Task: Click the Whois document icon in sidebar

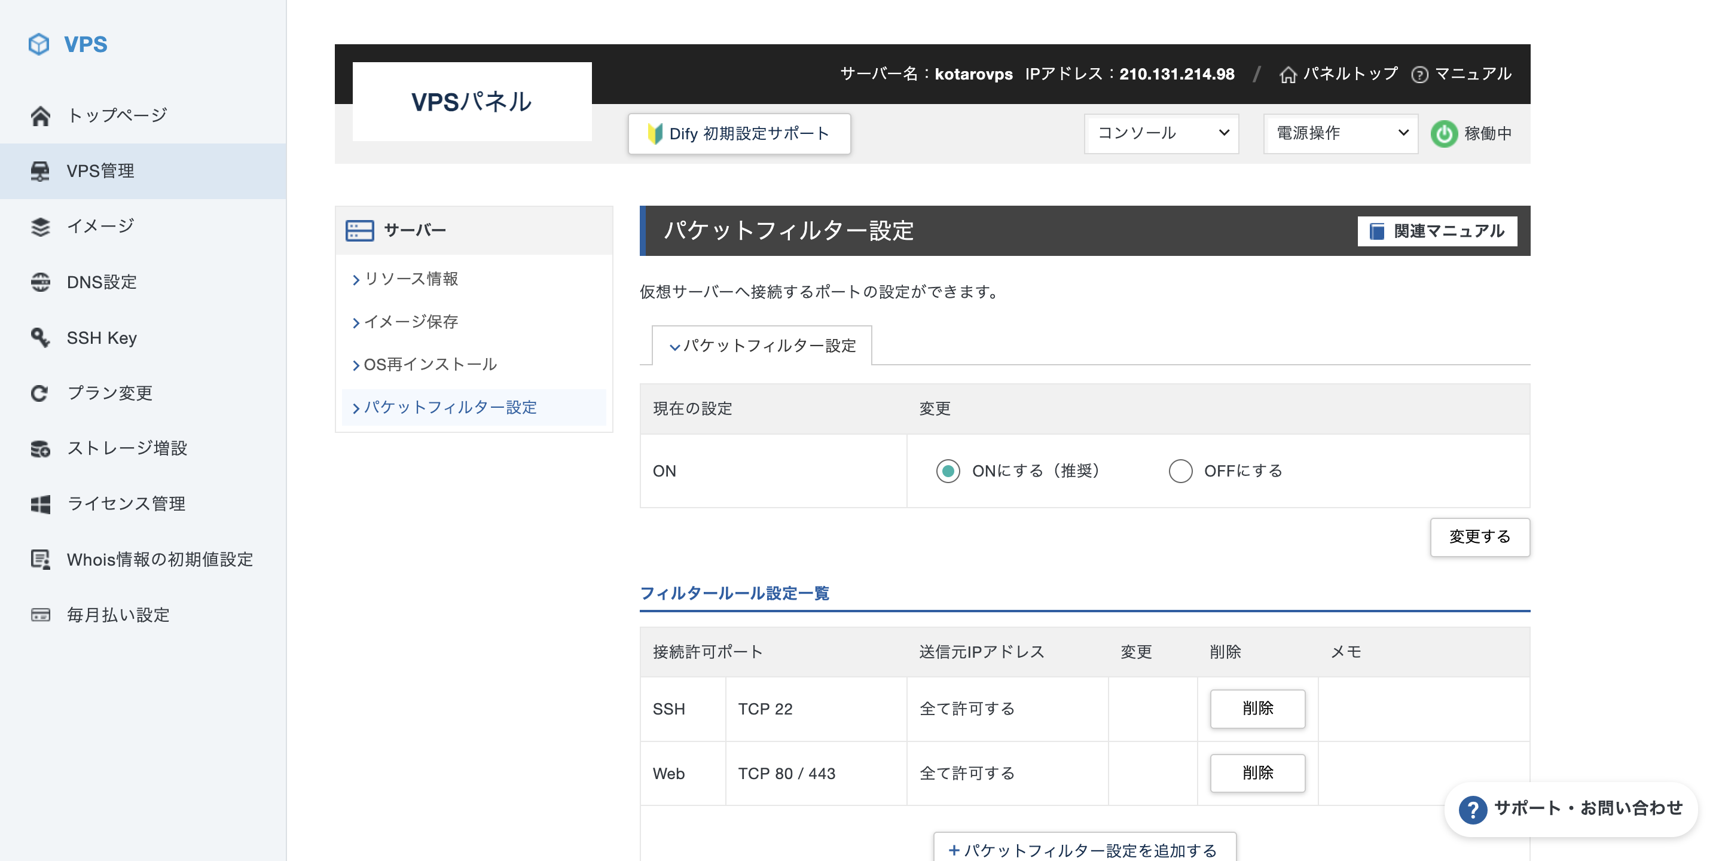Action: tap(40, 560)
